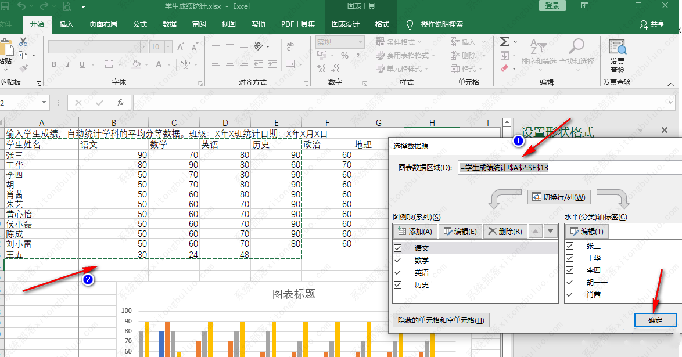Uncheck the 李四 axis label checkbox
This screenshot has width=682, height=357.
click(x=570, y=270)
